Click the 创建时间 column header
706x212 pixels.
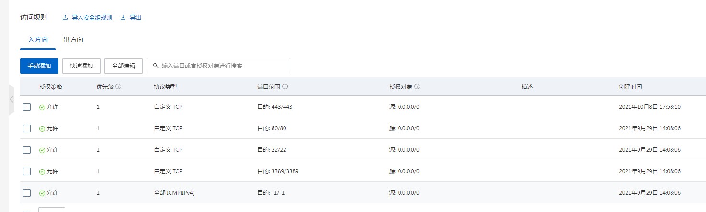[x=630, y=87]
